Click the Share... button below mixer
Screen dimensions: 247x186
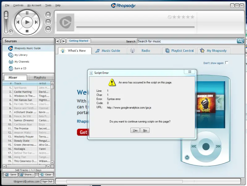click(27, 175)
